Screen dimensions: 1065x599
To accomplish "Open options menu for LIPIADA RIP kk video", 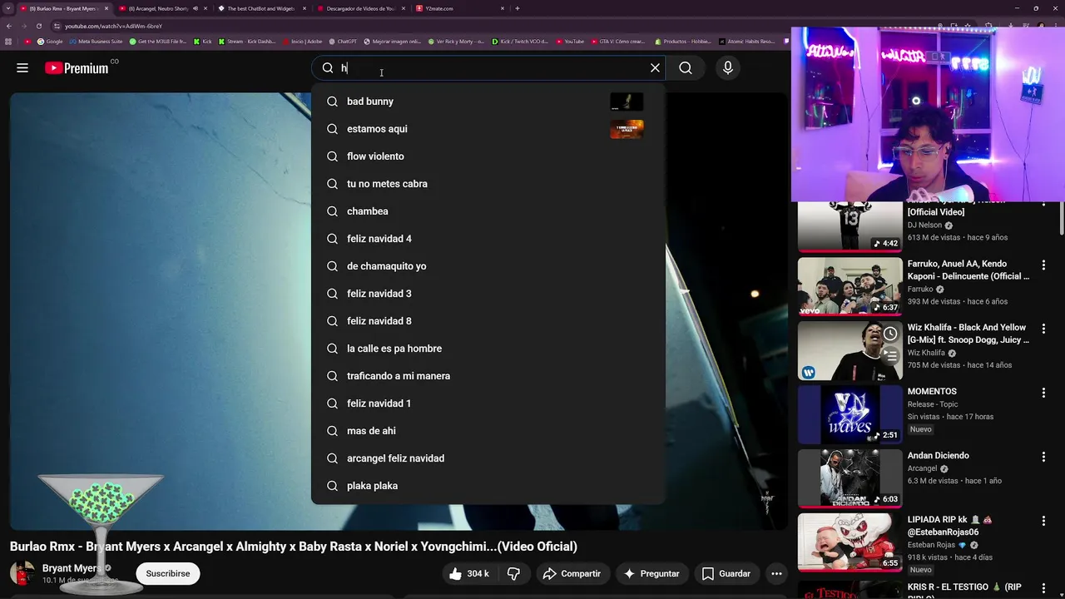I will (1043, 521).
